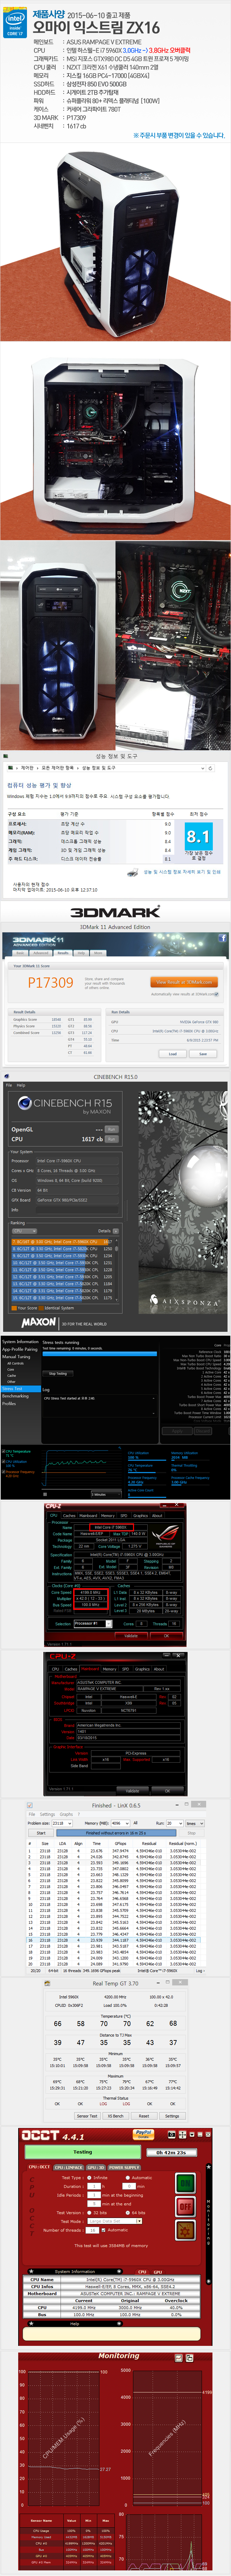This screenshot has height=2576, width=231.
Task: Open the Graphs menu in LinX
Action: point(67,1814)
